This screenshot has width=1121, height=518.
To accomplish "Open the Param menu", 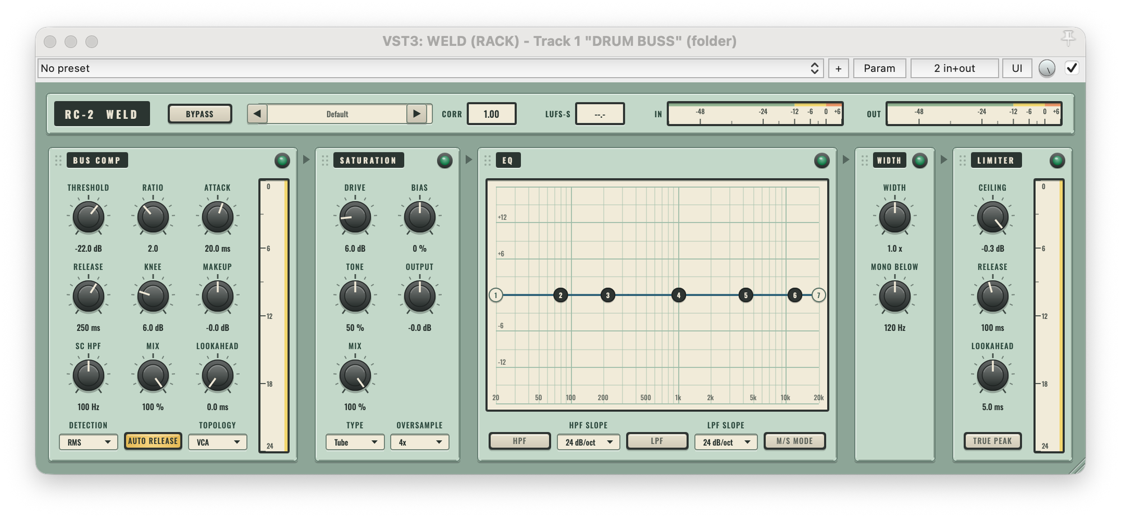I will tap(879, 68).
